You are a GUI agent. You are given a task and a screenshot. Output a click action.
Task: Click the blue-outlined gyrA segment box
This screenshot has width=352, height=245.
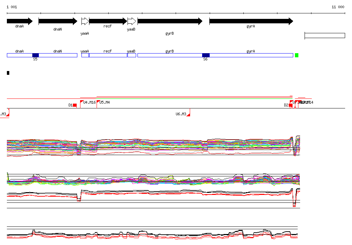tap(251, 55)
